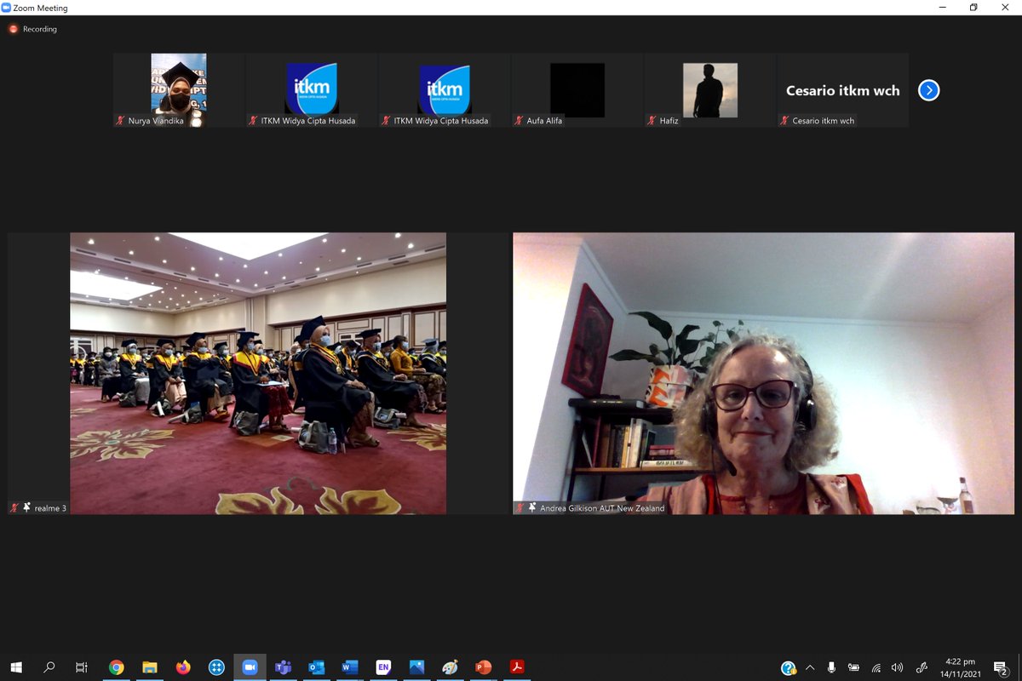Screen dimensions: 1022x681
Task: Open the volume control in tray
Action: [x=897, y=667]
